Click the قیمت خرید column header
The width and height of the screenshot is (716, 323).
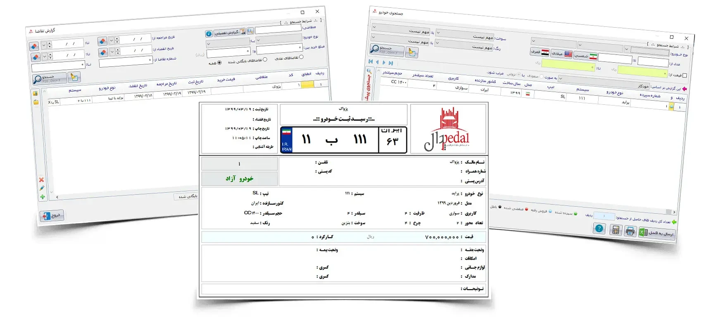(x=226, y=79)
